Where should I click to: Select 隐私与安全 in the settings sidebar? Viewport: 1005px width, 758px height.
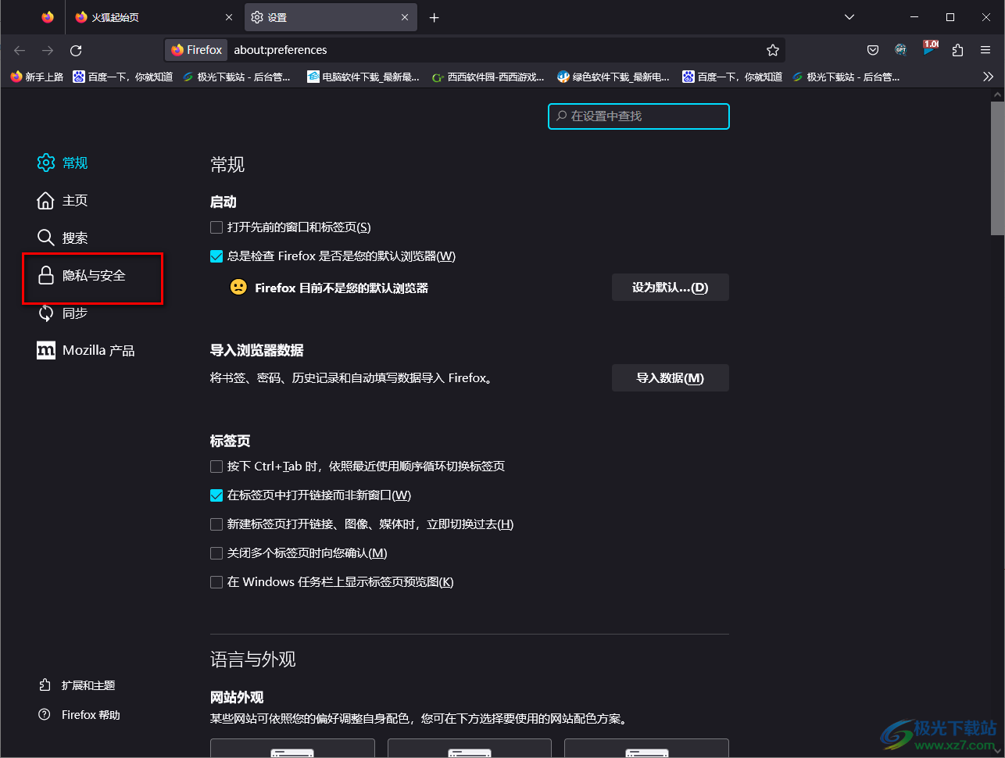tap(94, 275)
